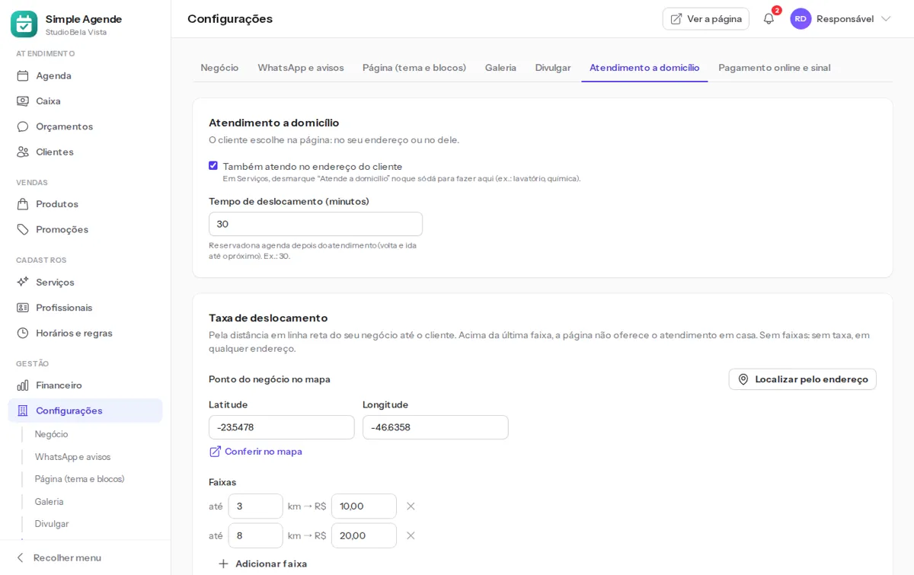
Task: Click the Longitude input field
Action: pyautogui.click(x=436, y=427)
